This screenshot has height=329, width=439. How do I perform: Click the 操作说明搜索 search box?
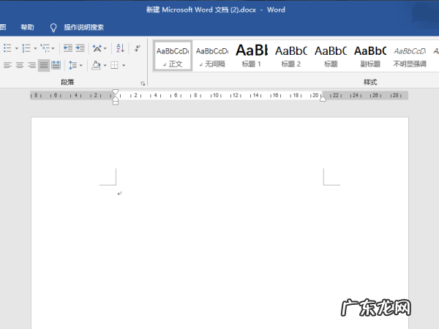coord(83,27)
